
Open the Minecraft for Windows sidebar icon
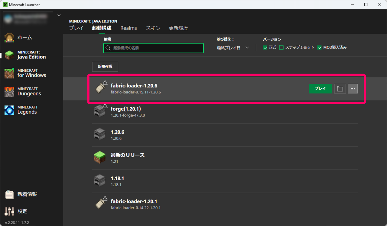click(x=9, y=73)
